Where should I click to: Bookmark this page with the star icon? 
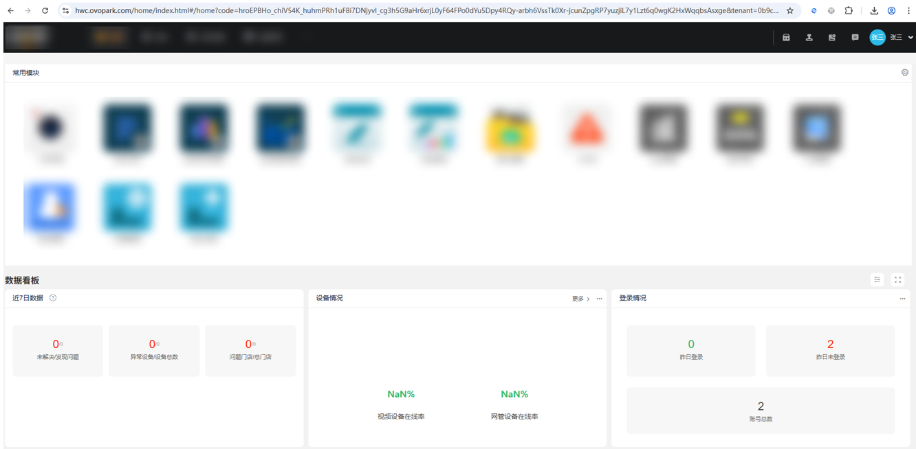tap(790, 11)
